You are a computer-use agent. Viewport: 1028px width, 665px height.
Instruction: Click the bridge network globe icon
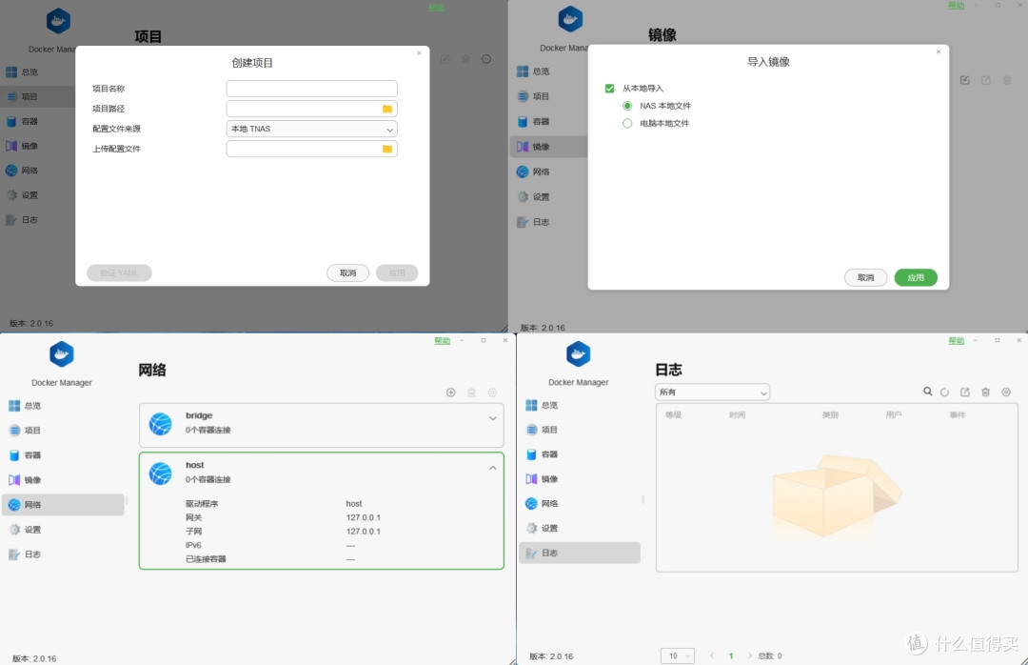point(161,424)
